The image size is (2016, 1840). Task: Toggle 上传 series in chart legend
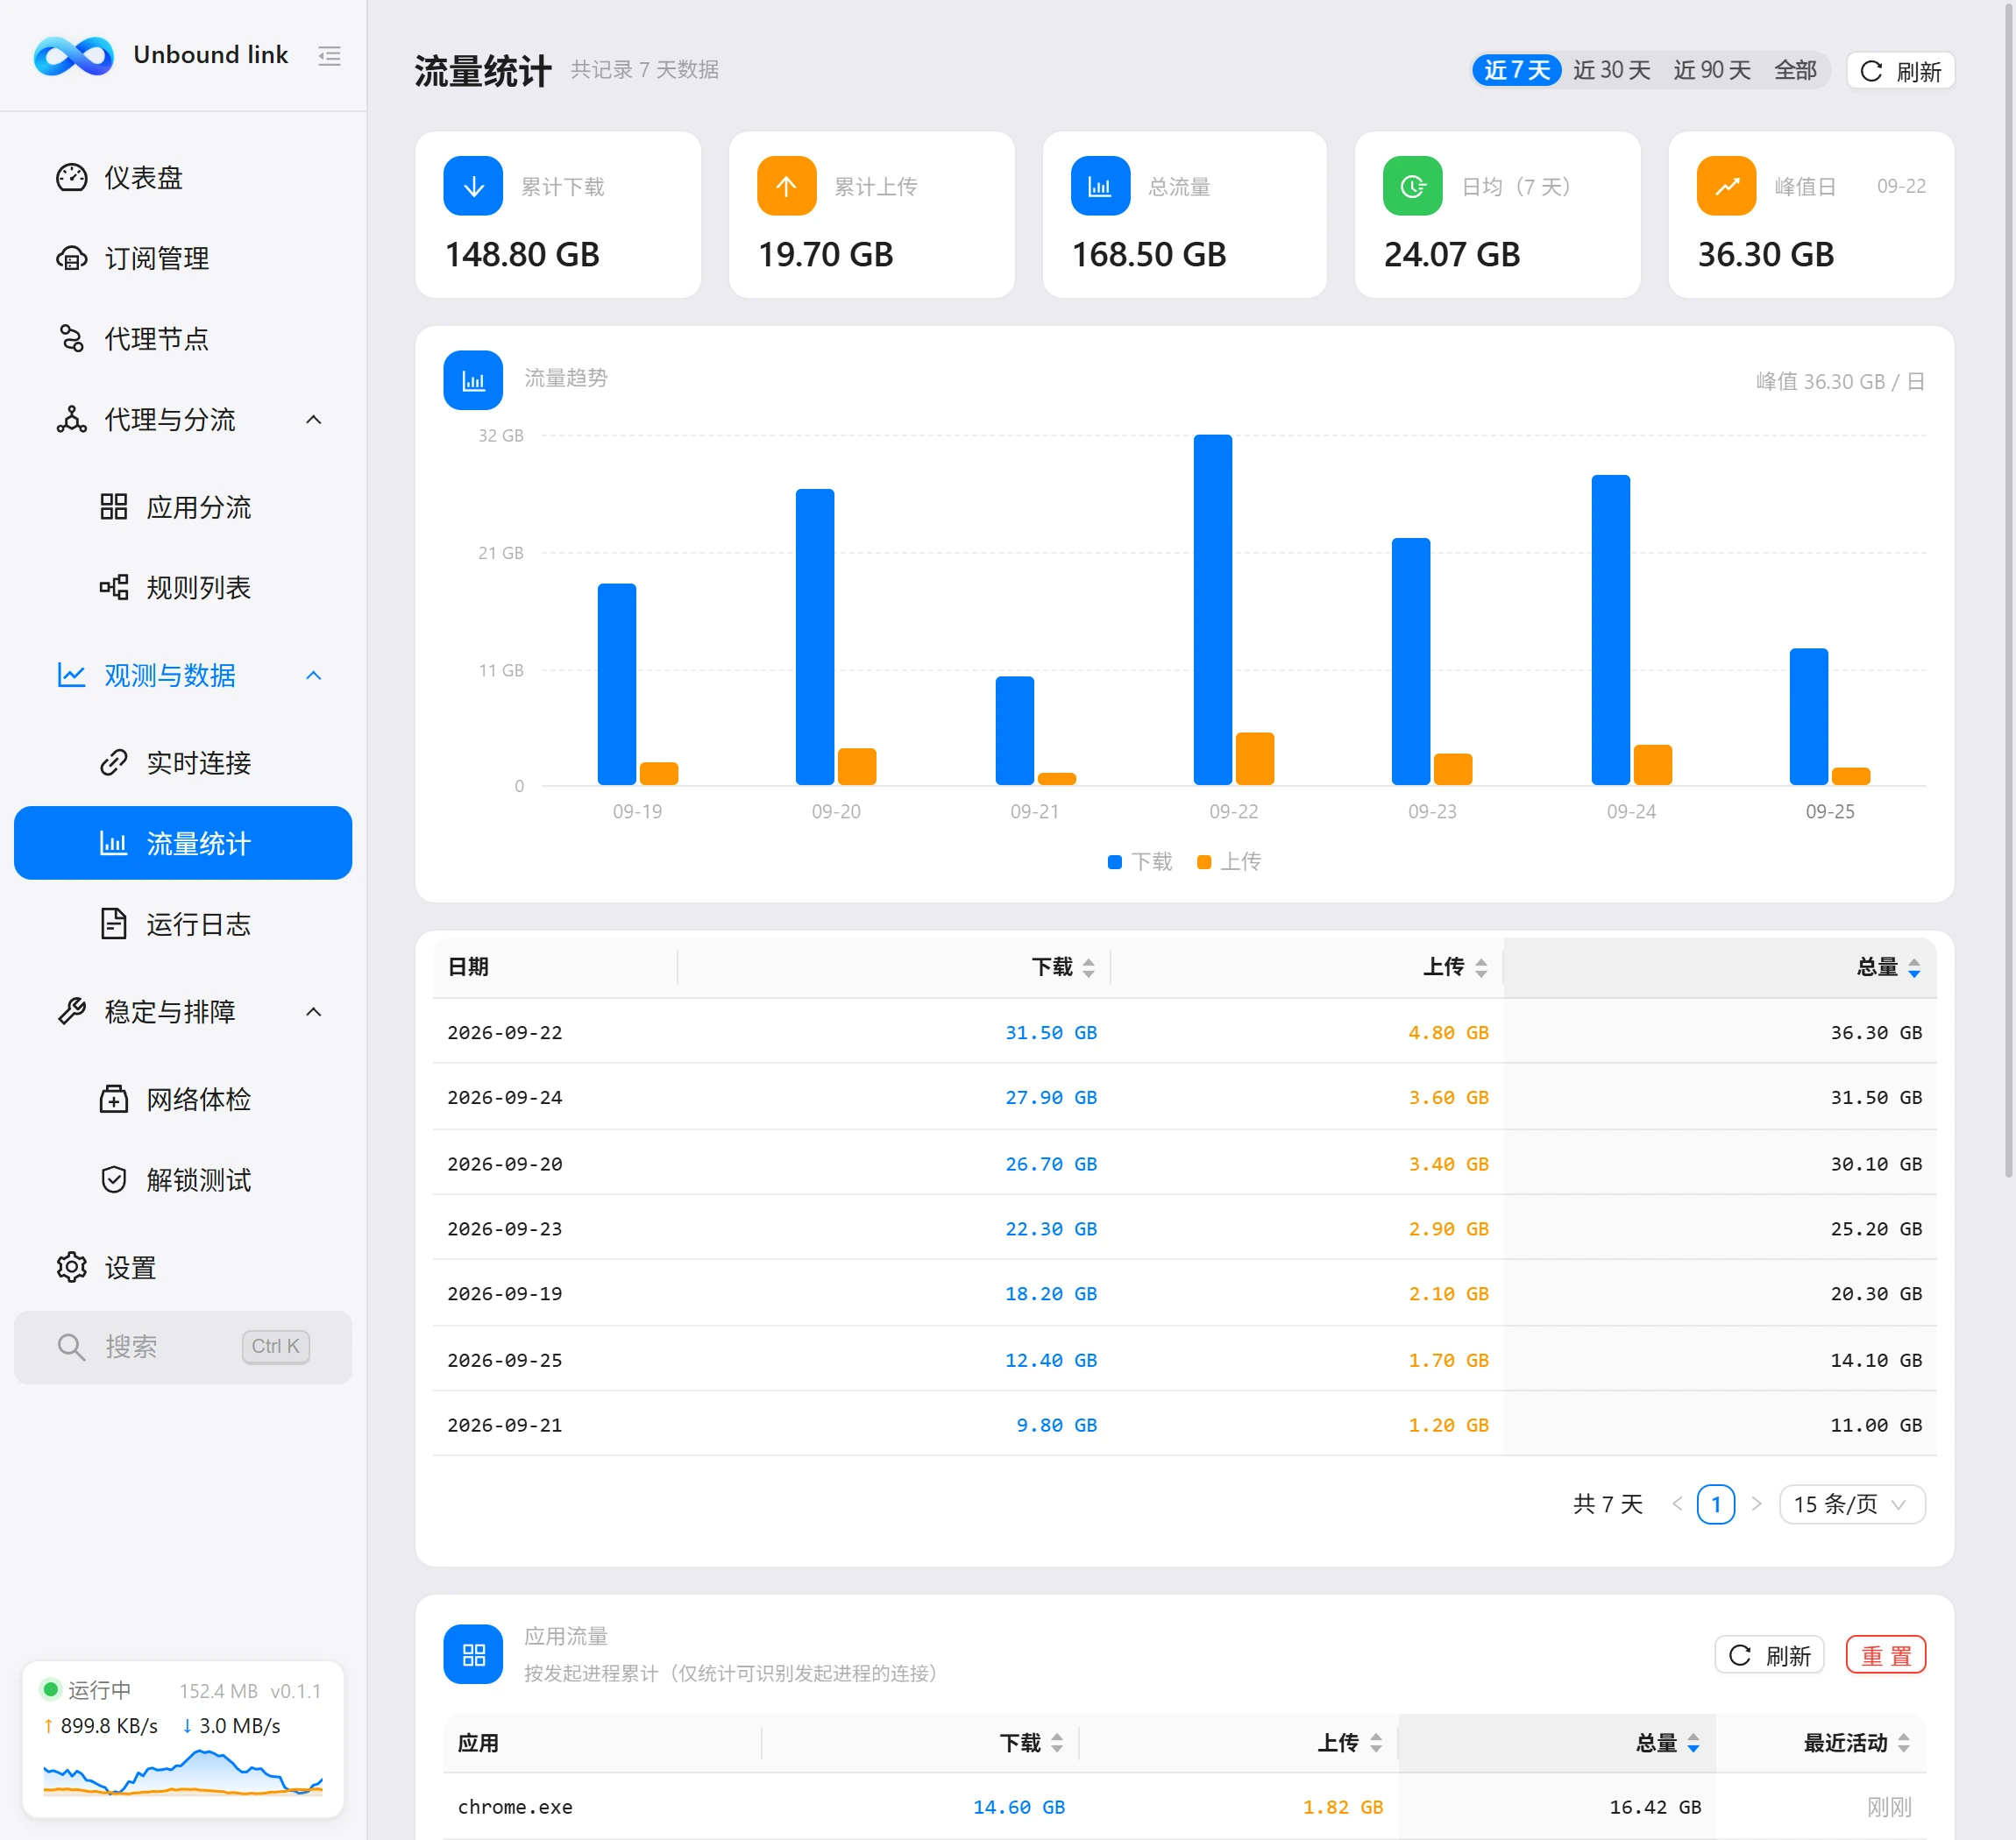pyautogui.click(x=1229, y=861)
